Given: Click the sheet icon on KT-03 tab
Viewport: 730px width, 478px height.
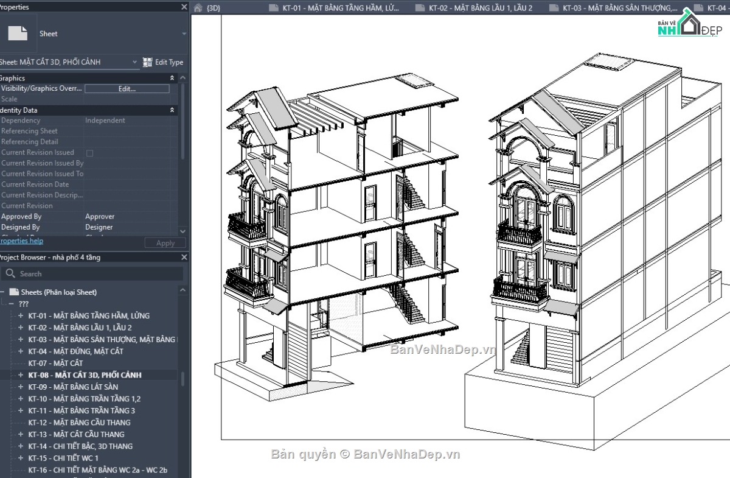Looking at the screenshot, I should (x=554, y=8).
